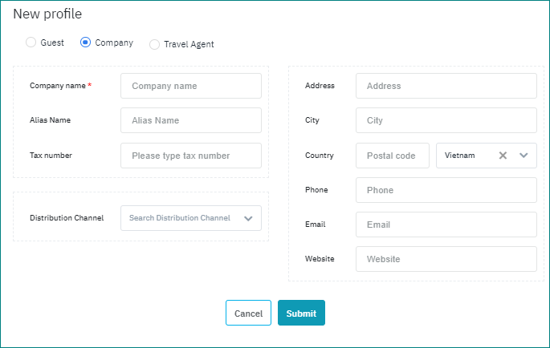
Task: Focus the City input field
Action: click(446, 120)
